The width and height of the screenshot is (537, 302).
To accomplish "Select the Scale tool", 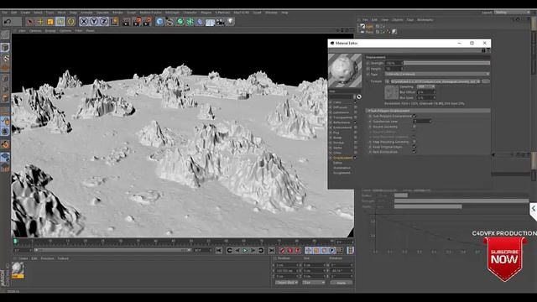I will coord(50,22).
